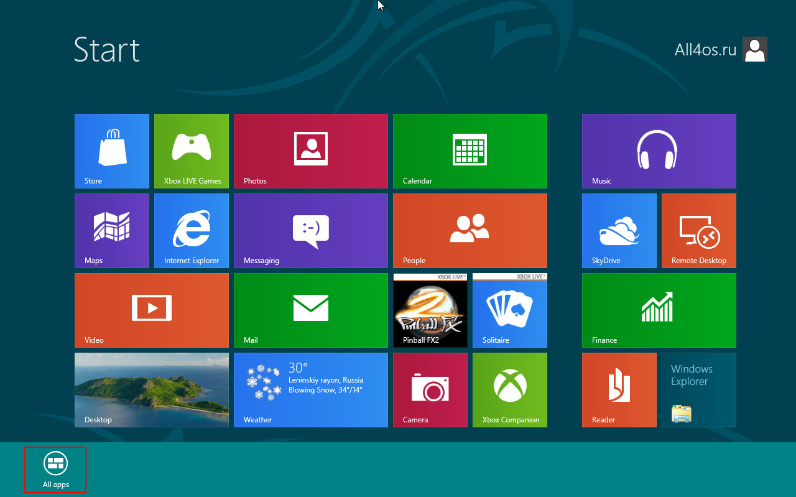Open the Video tile
The image size is (796, 497).
(x=152, y=310)
